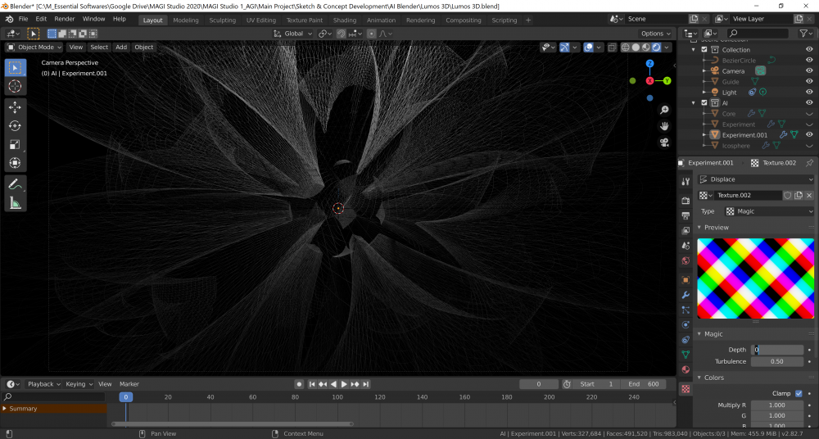Select the Rotate tool in the toolbar

(x=16, y=126)
